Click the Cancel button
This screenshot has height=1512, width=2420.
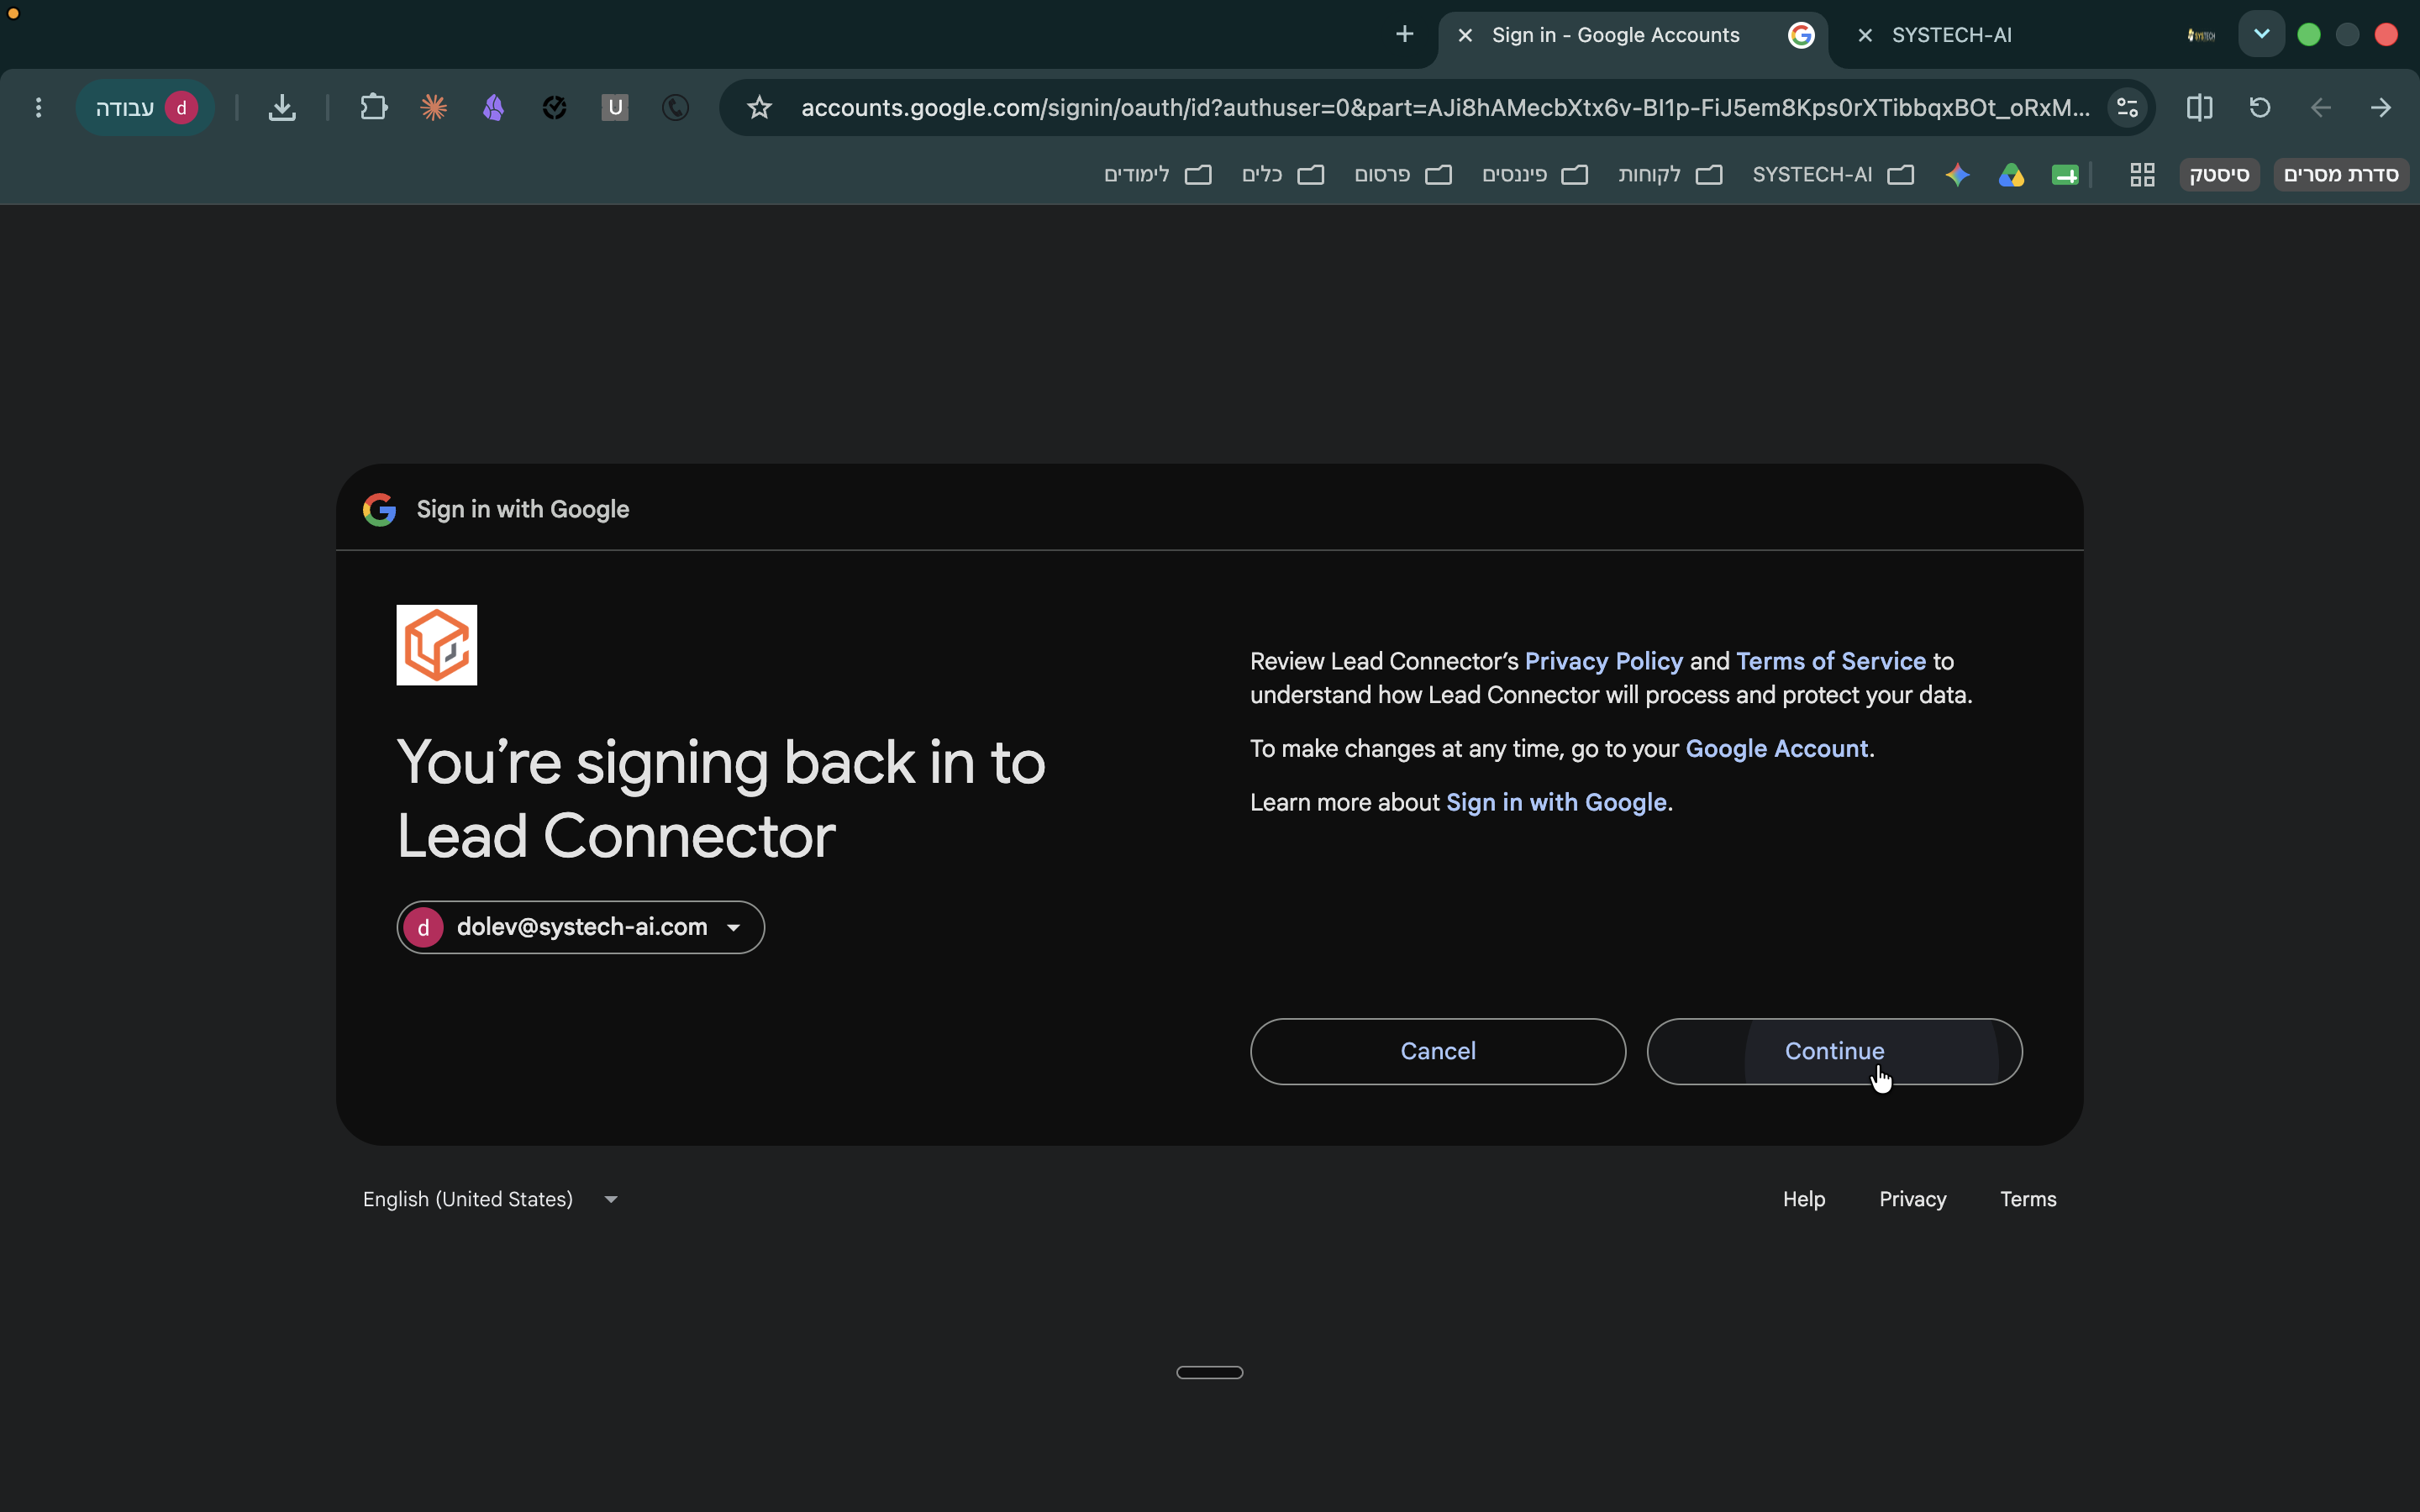[1438, 1051]
